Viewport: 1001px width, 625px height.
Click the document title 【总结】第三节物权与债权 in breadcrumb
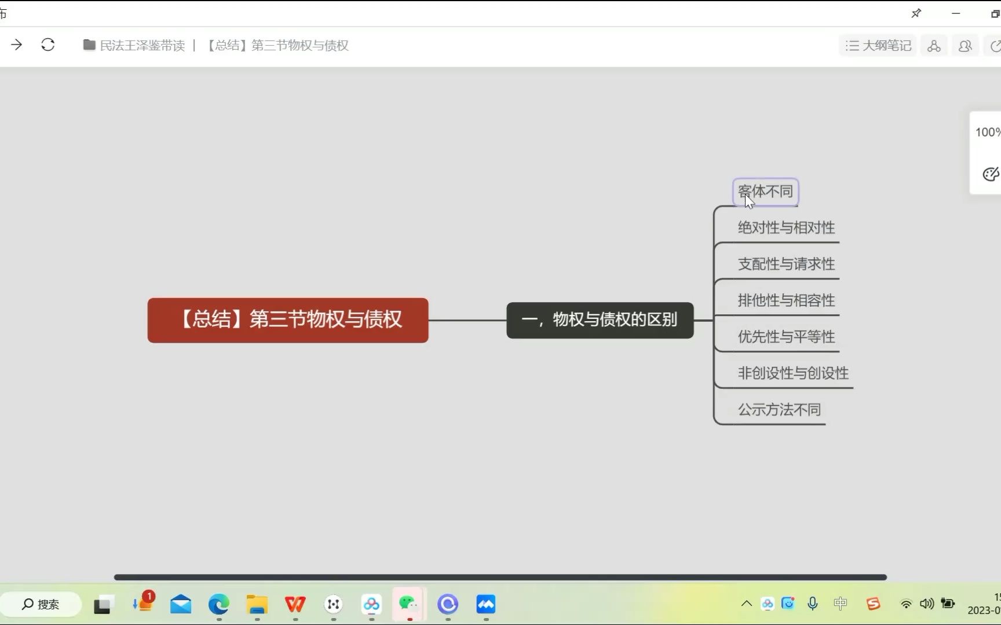click(x=277, y=45)
